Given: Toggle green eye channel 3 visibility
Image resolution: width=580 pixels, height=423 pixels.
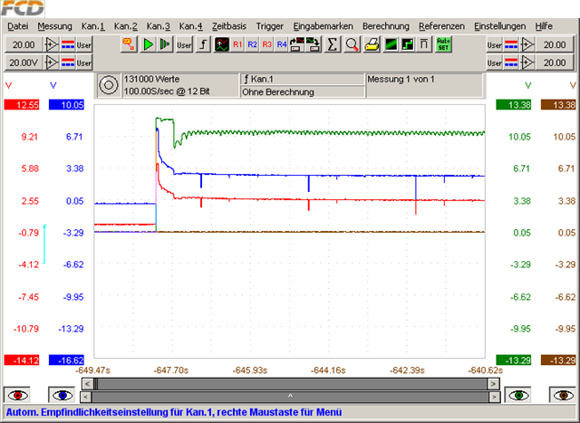Looking at the screenshot, I should point(517,395).
